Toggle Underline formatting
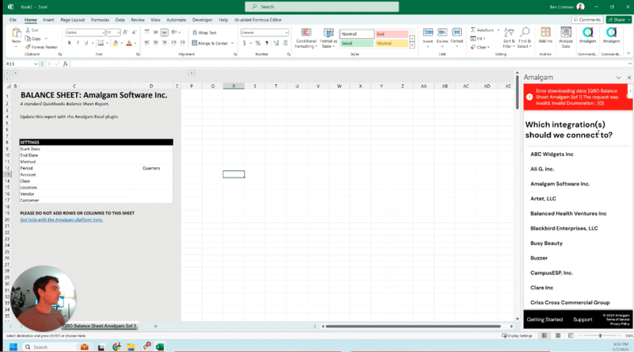Viewport: 634px width, 352px height. click(x=86, y=43)
